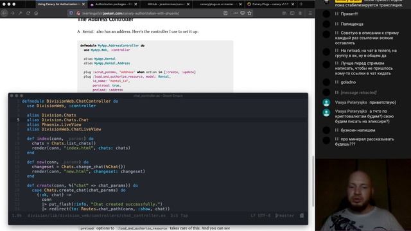This screenshot has width=411, height=231.
Task: Click second Vasya Poteryajko avatar in chat
Action: [326, 113]
